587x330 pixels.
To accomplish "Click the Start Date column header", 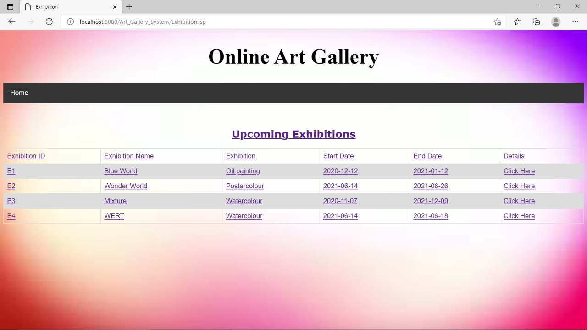I will click(x=338, y=156).
